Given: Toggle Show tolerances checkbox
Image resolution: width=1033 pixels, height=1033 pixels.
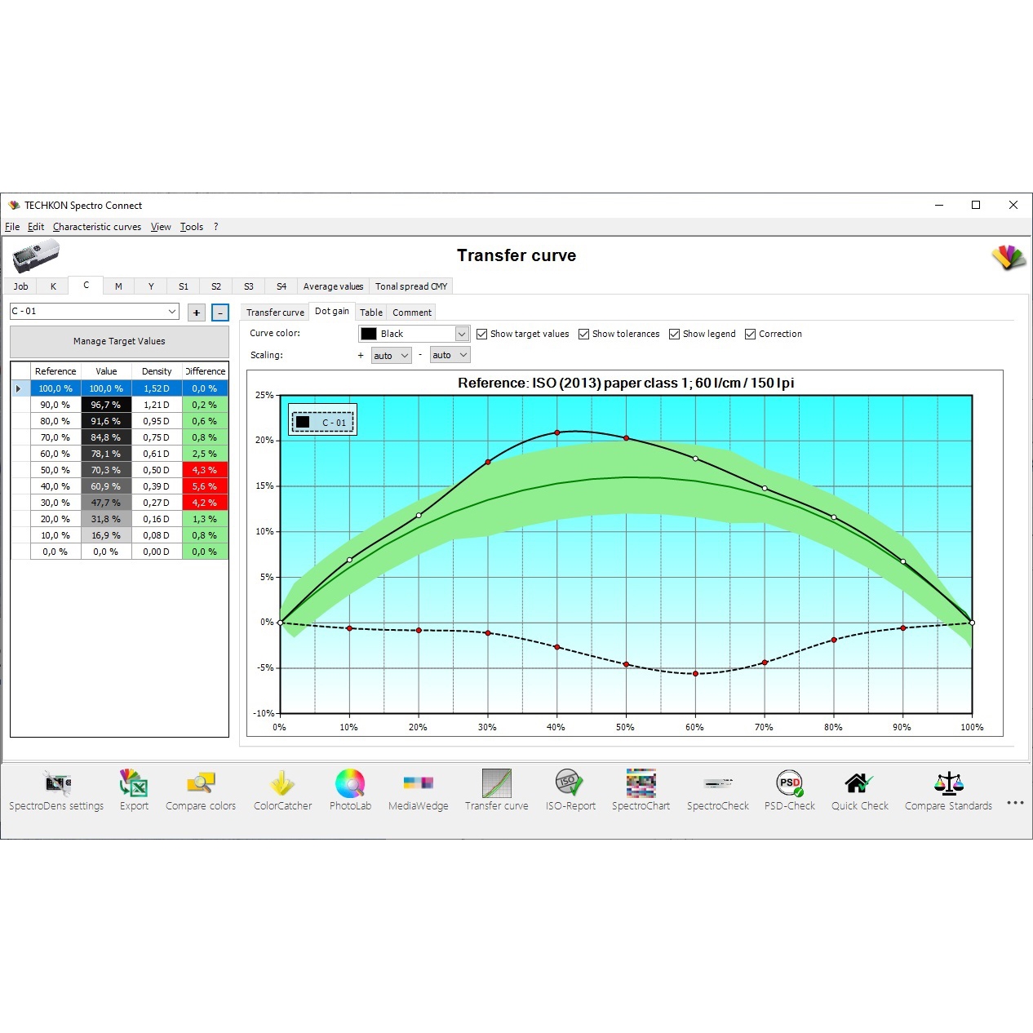Looking at the screenshot, I should tap(583, 334).
